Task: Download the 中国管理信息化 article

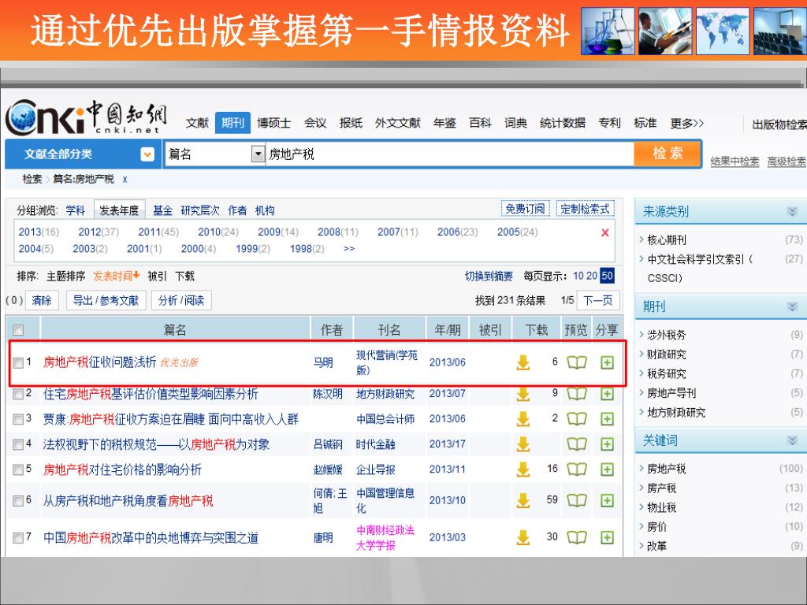Action: click(523, 500)
